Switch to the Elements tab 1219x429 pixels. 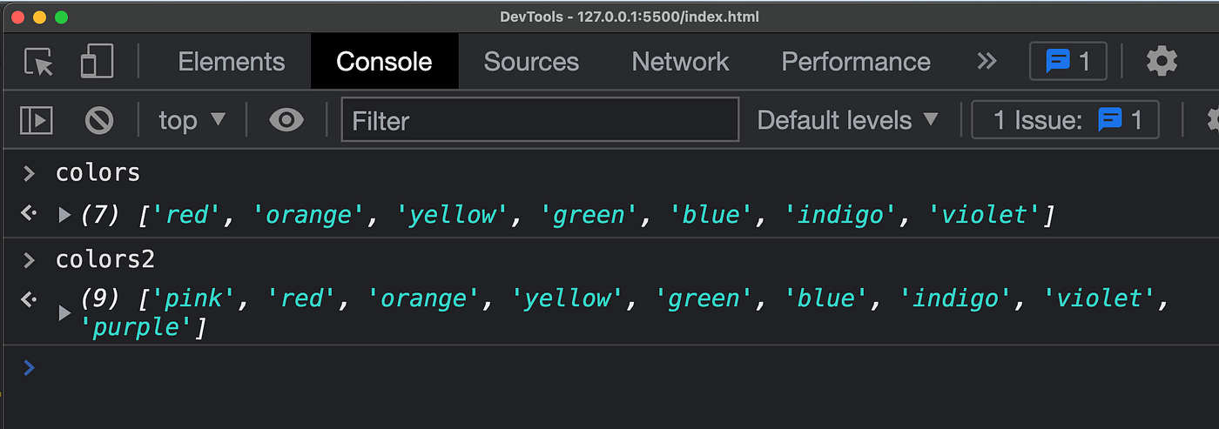[231, 62]
